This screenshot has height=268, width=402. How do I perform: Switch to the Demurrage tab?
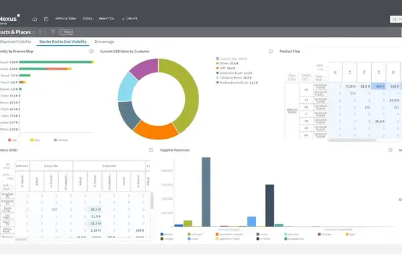coord(105,42)
